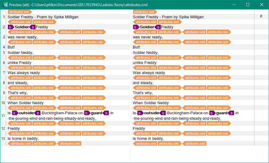Click the opening b tag before target 'Soldier'

tap(136, 27)
